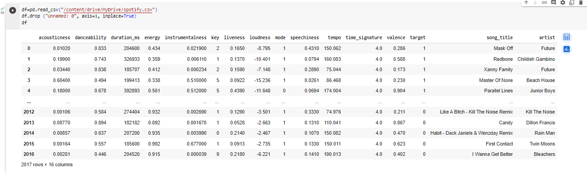
Task: Select the loudness column header
Action: (260, 37)
